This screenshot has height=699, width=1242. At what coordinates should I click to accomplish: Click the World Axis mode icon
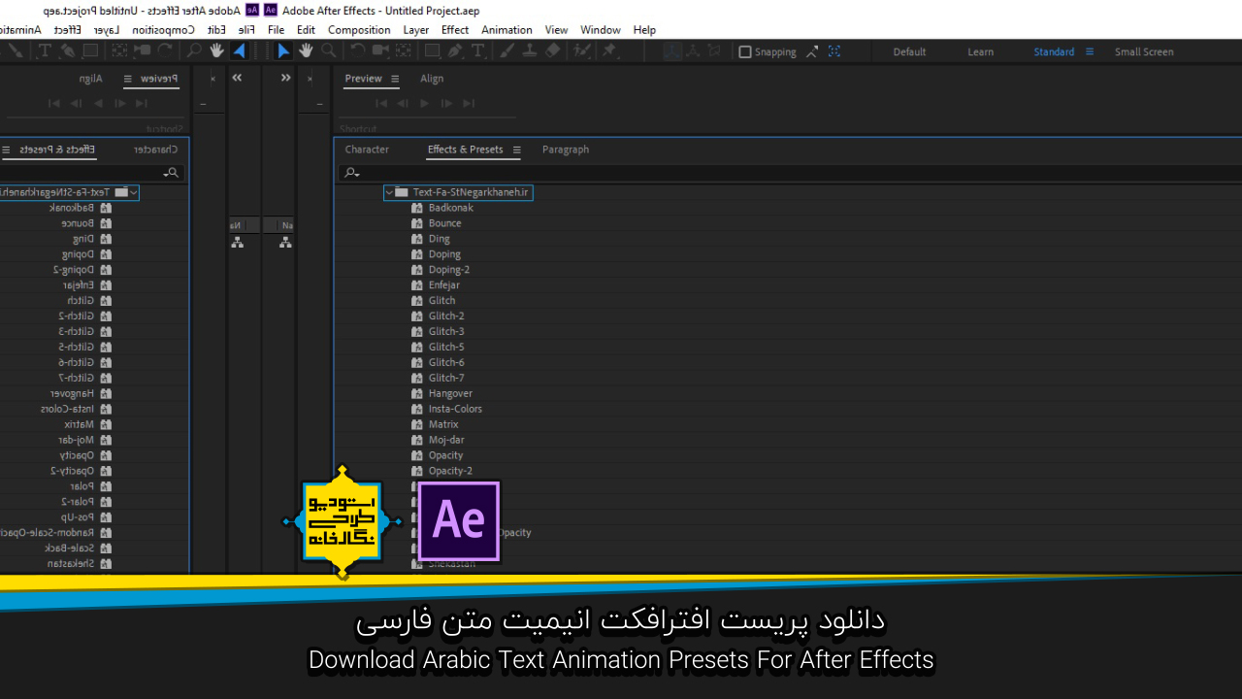click(x=694, y=50)
